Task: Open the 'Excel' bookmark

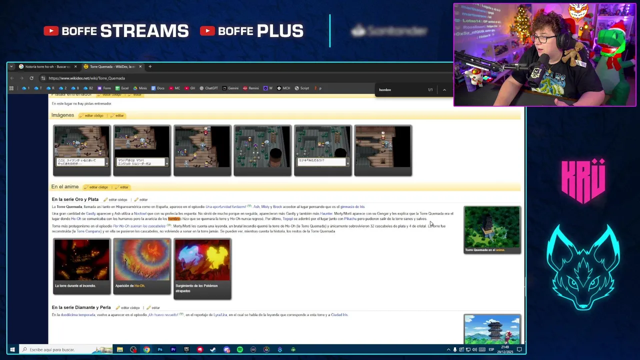Action: [122, 88]
